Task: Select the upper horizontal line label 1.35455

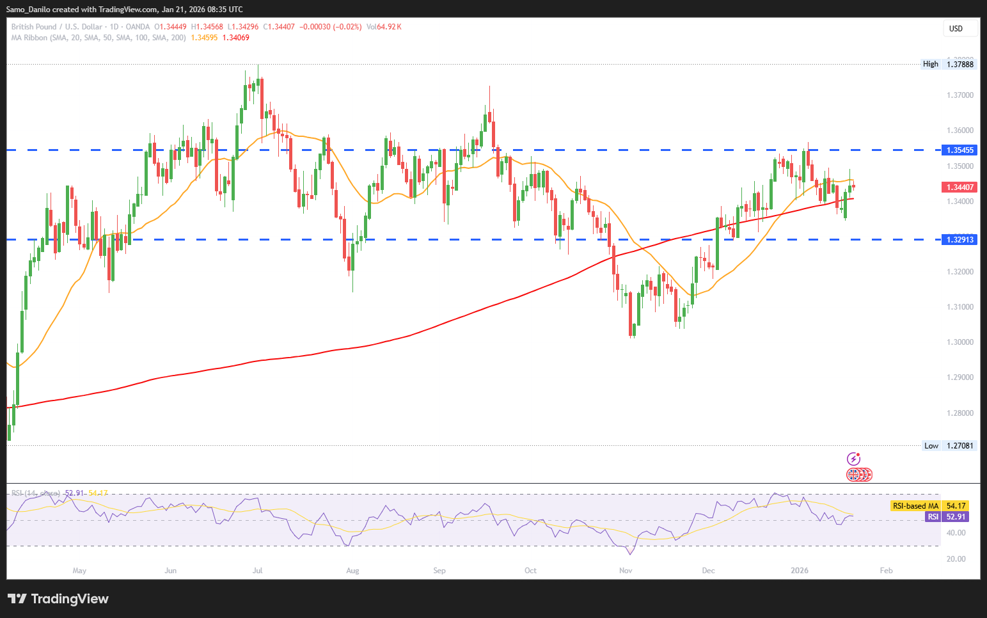Action: [959, 150]
